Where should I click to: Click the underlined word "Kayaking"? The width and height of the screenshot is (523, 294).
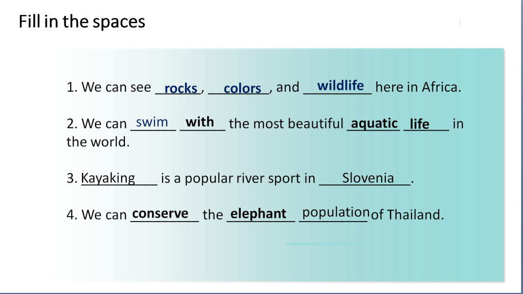108,179
